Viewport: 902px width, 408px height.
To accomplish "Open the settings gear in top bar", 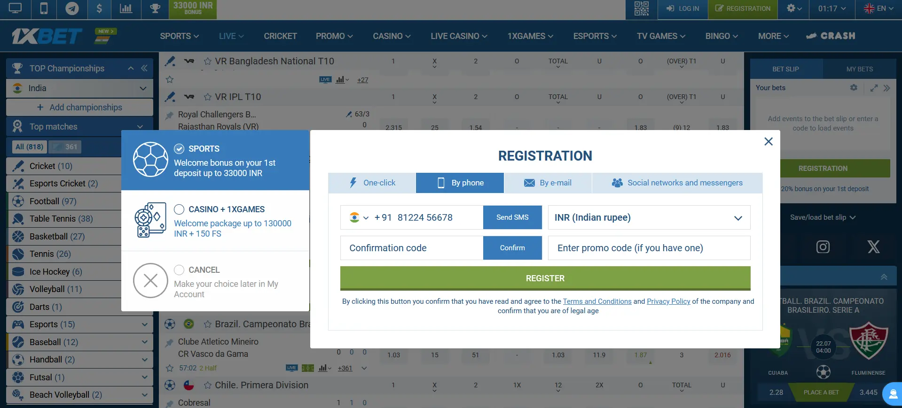I will [x=794, y=8].
